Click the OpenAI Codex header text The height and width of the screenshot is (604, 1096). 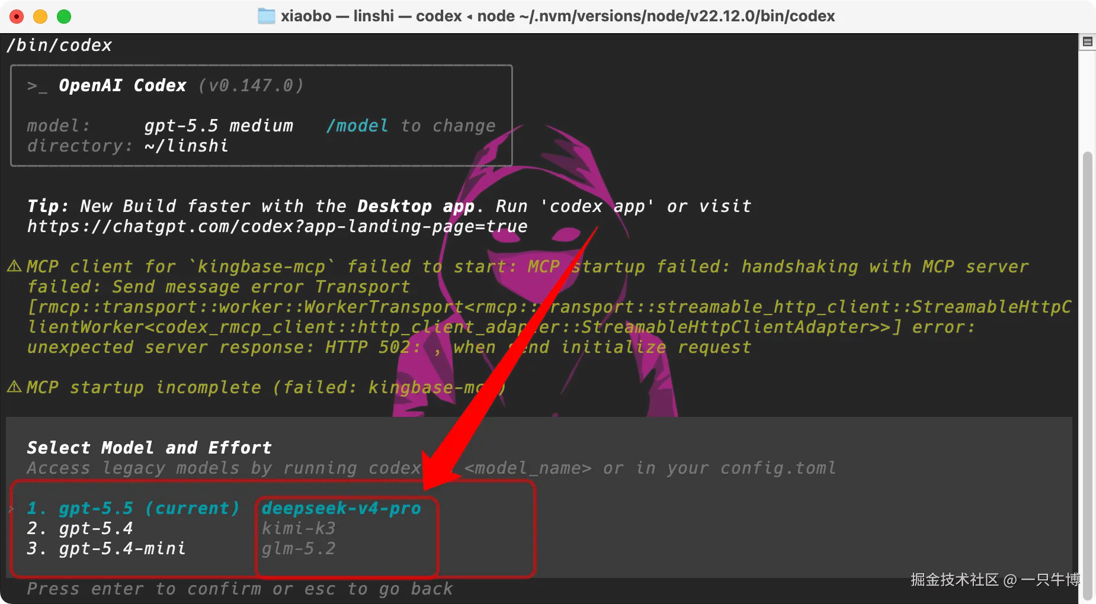click(x=123, y=85)
